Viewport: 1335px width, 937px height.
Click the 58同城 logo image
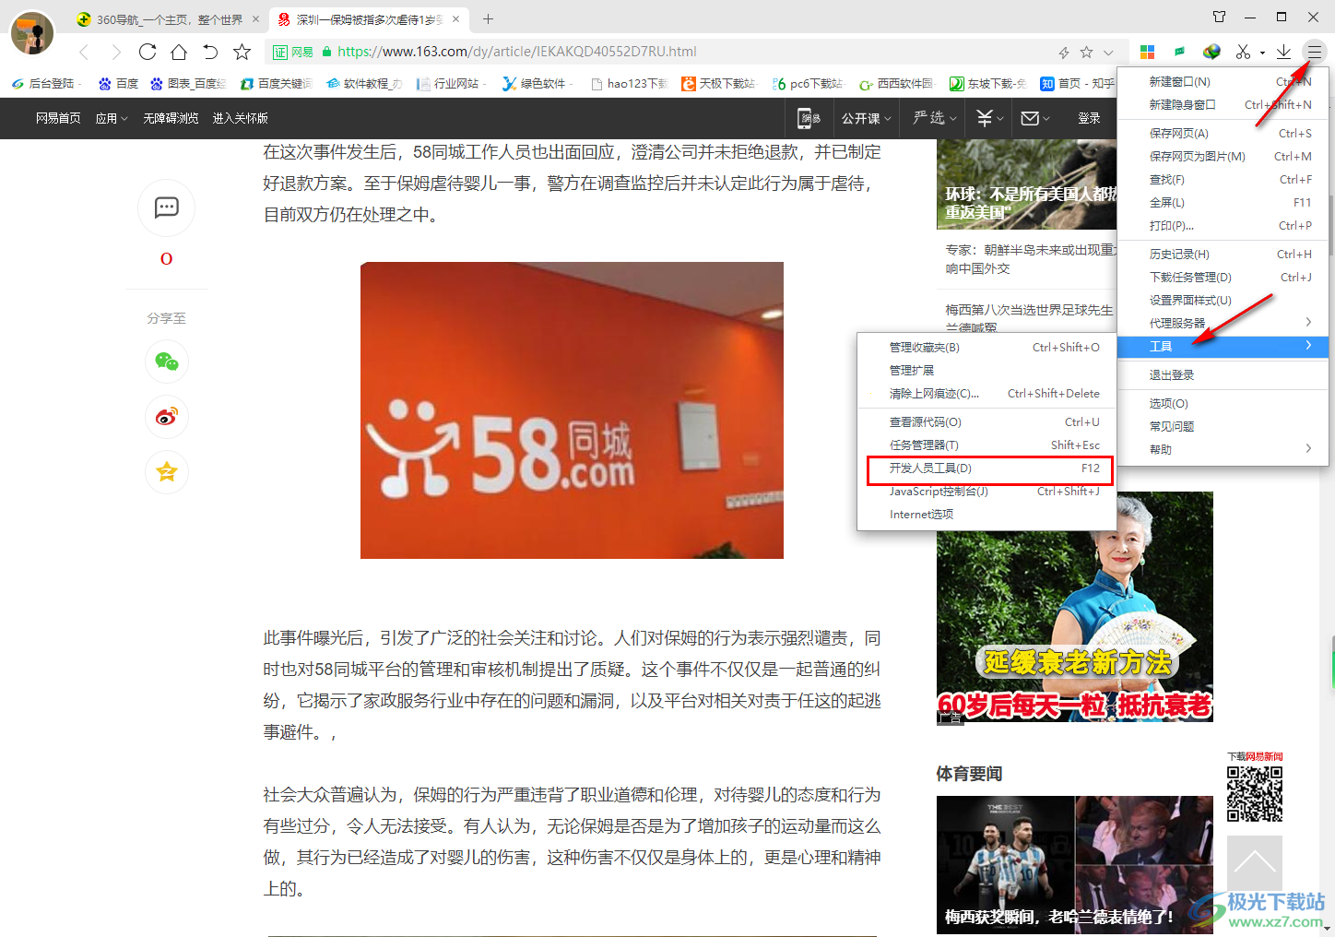point(572,410)
